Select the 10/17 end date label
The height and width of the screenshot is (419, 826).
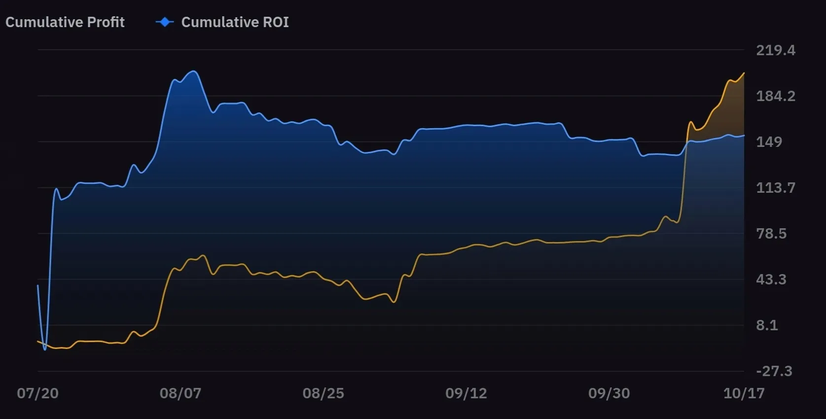pos(744,393)
